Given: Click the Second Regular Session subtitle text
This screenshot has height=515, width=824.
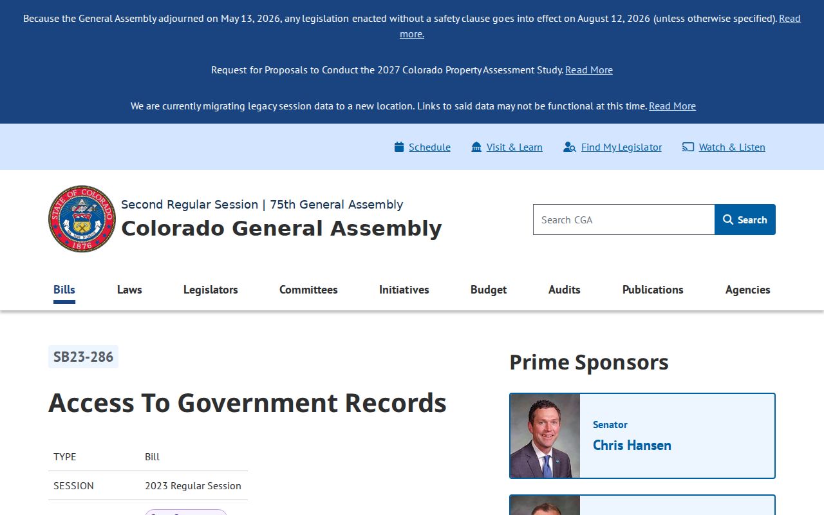Looking at the screenshot, I should pyautogui.click(x=262, y=204).
